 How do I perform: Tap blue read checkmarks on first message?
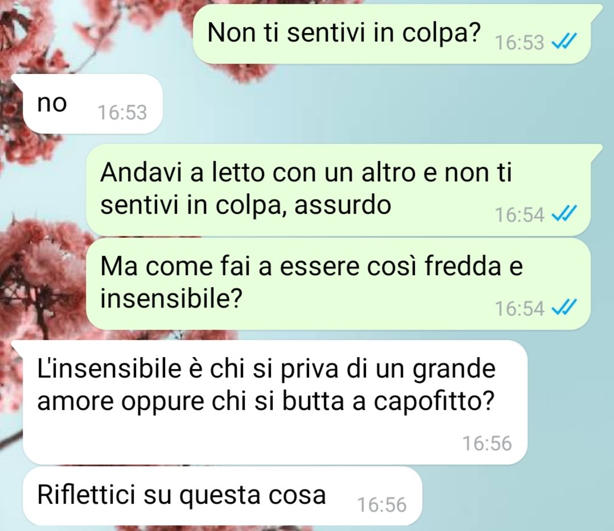(564, 41)
